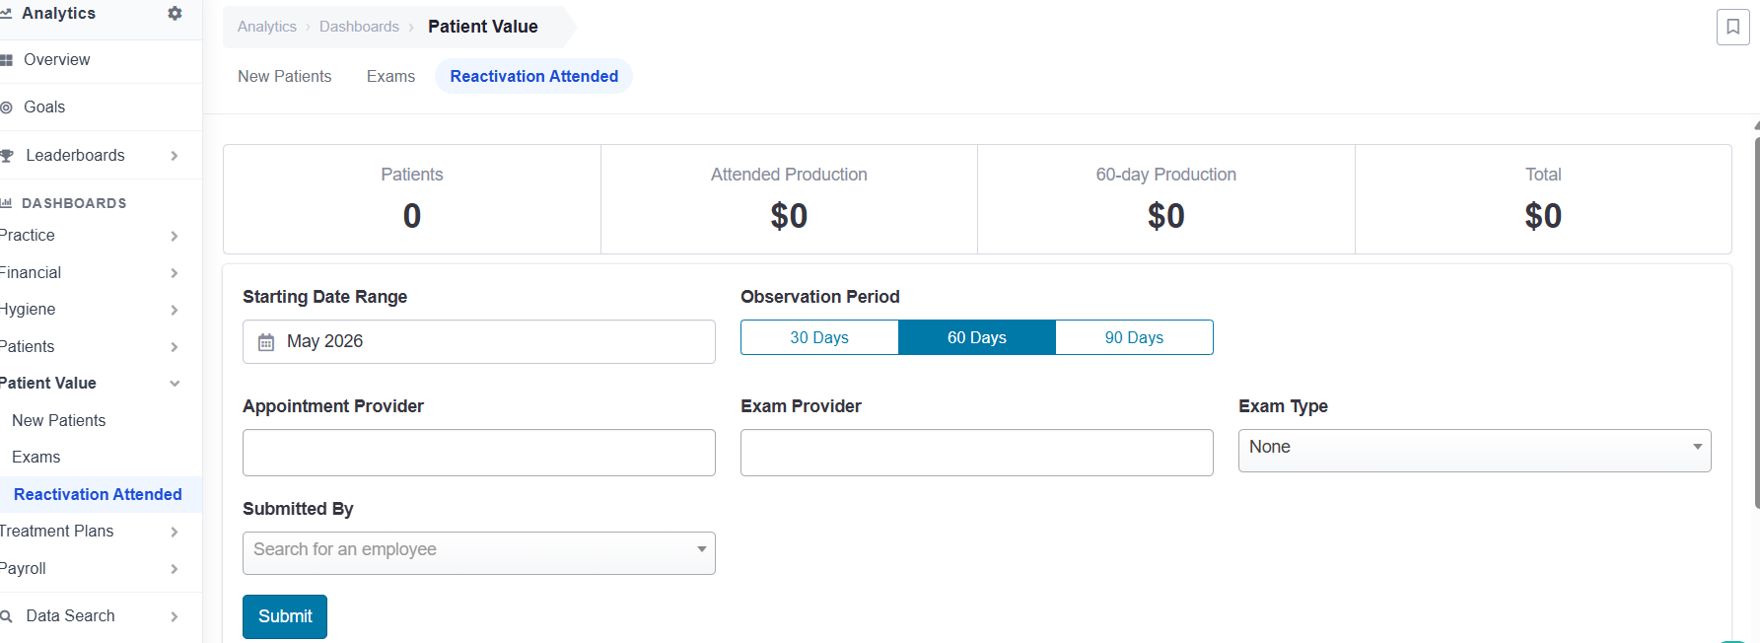Screen dimensions: 1760x643
Task: Click the bookmark icon at top right
Action: point(1732,27)
